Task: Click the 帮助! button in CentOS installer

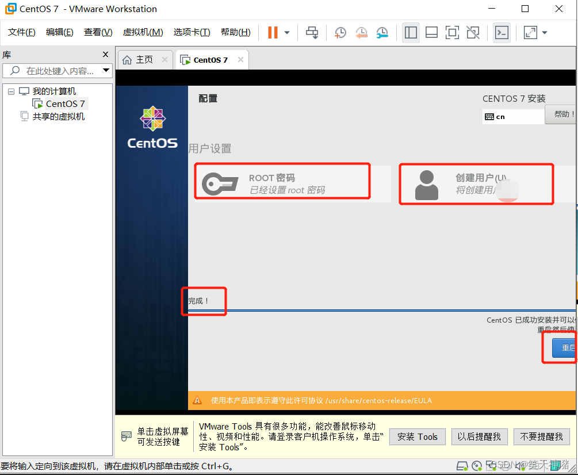Action: pyautogui.click(x=561, y=114)
